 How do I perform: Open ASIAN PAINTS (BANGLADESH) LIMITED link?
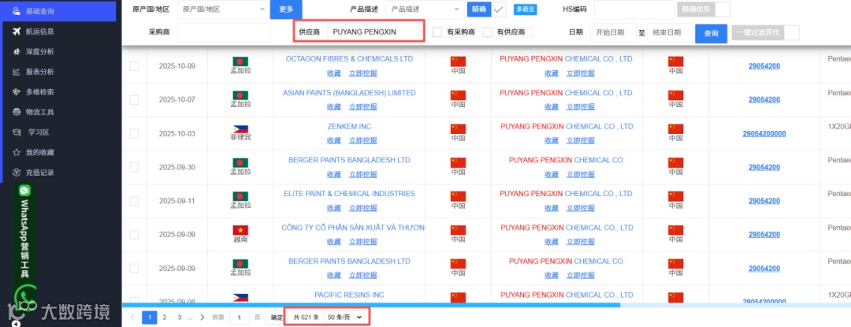[x=349, y=93]
